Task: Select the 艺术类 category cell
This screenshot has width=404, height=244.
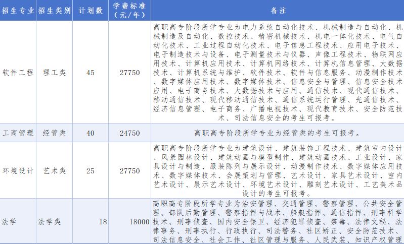Action: pyautogui.click(x=54, y=171)
